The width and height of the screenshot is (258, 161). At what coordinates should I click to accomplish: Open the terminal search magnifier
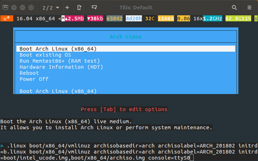tap(234, 7)
